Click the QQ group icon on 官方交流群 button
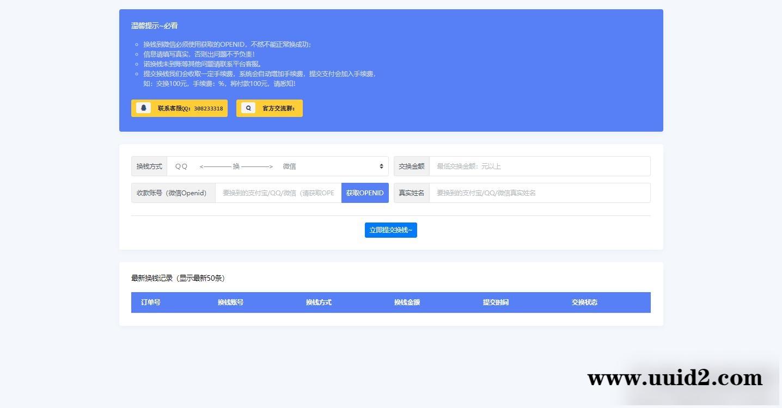 pyautogui.click(x=248, y=108)
